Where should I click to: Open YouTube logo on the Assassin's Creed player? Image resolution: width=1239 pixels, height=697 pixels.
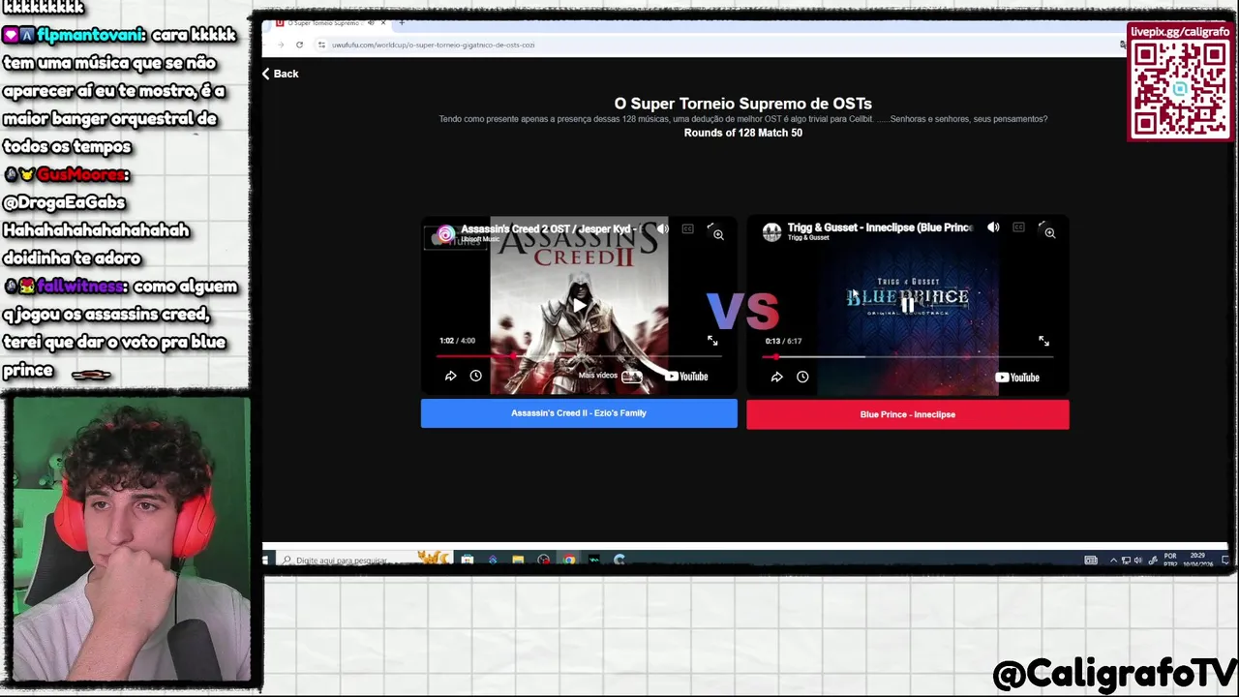pyautogui.click(x=686, y=377)
